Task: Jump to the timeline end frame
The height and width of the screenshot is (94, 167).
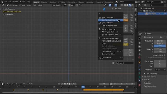Action: (75, 84)
